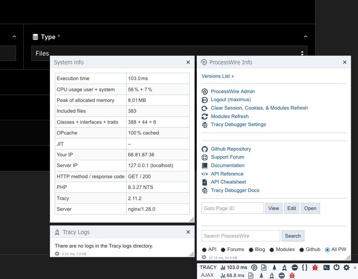Open the Type dropdown showing Files

169,54
